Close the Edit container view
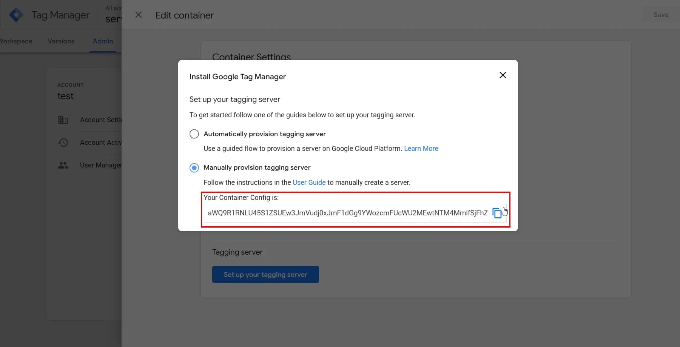The width and height of the screenshot is (680, 347). (139, 15)
